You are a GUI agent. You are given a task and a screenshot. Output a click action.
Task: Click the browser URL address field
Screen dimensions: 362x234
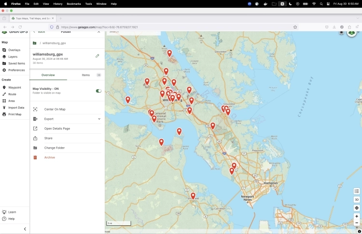tap(174, 27)
